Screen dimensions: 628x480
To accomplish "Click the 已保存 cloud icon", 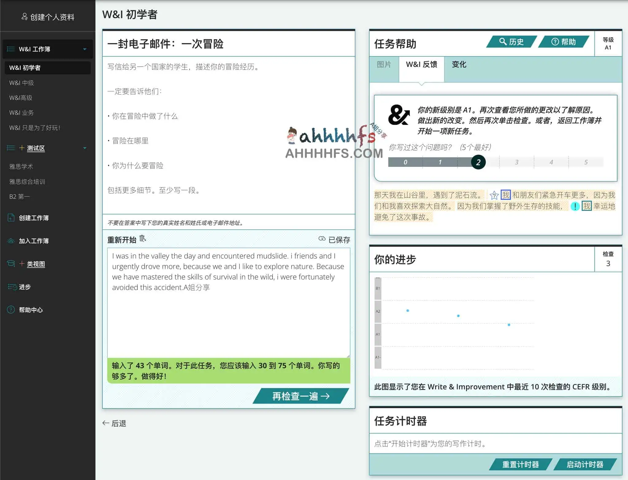I will [x=322, y=239].
